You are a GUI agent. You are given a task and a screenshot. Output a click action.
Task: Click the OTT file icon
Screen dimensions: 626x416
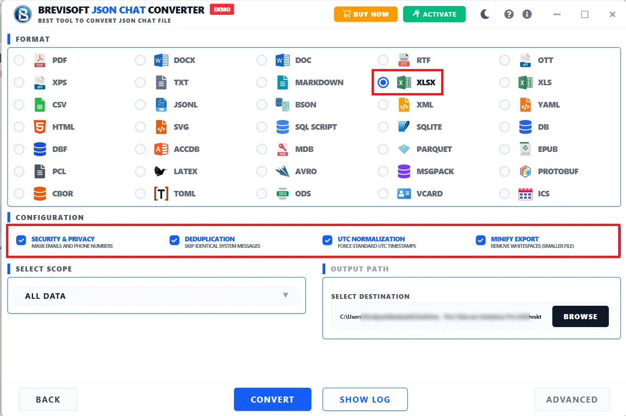(x=525, y=60)
